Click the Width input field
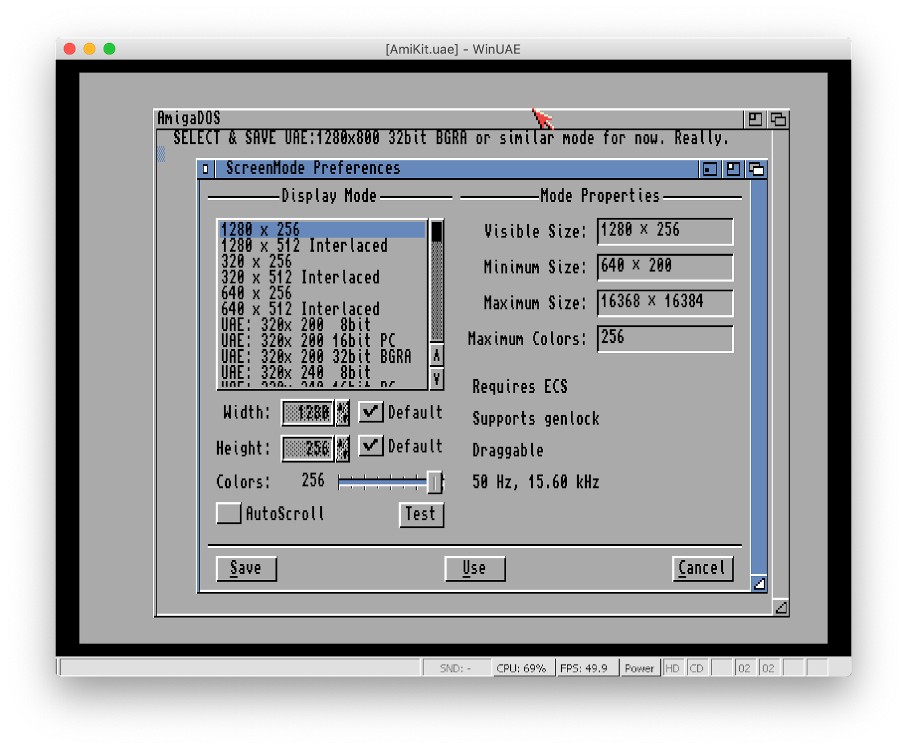The height and width of the screenshot is (750, 907). 308,412
